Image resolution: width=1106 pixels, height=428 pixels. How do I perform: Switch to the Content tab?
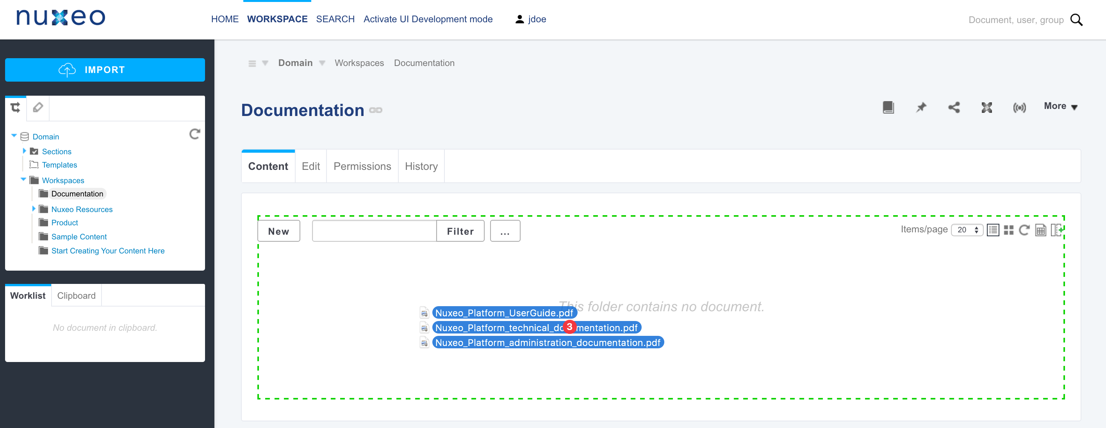click(268, 166)
